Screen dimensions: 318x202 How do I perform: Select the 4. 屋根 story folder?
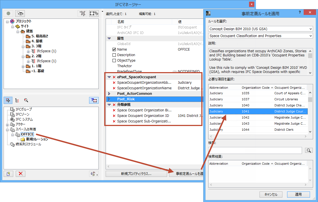click(x=37, y=41)
